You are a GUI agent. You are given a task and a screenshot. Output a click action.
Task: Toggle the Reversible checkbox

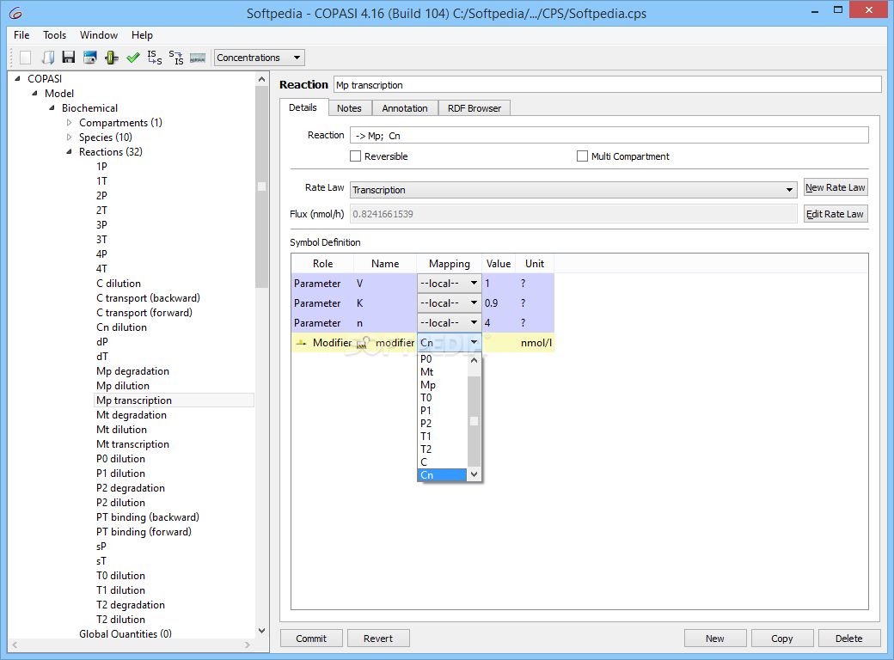pos(355,156)
